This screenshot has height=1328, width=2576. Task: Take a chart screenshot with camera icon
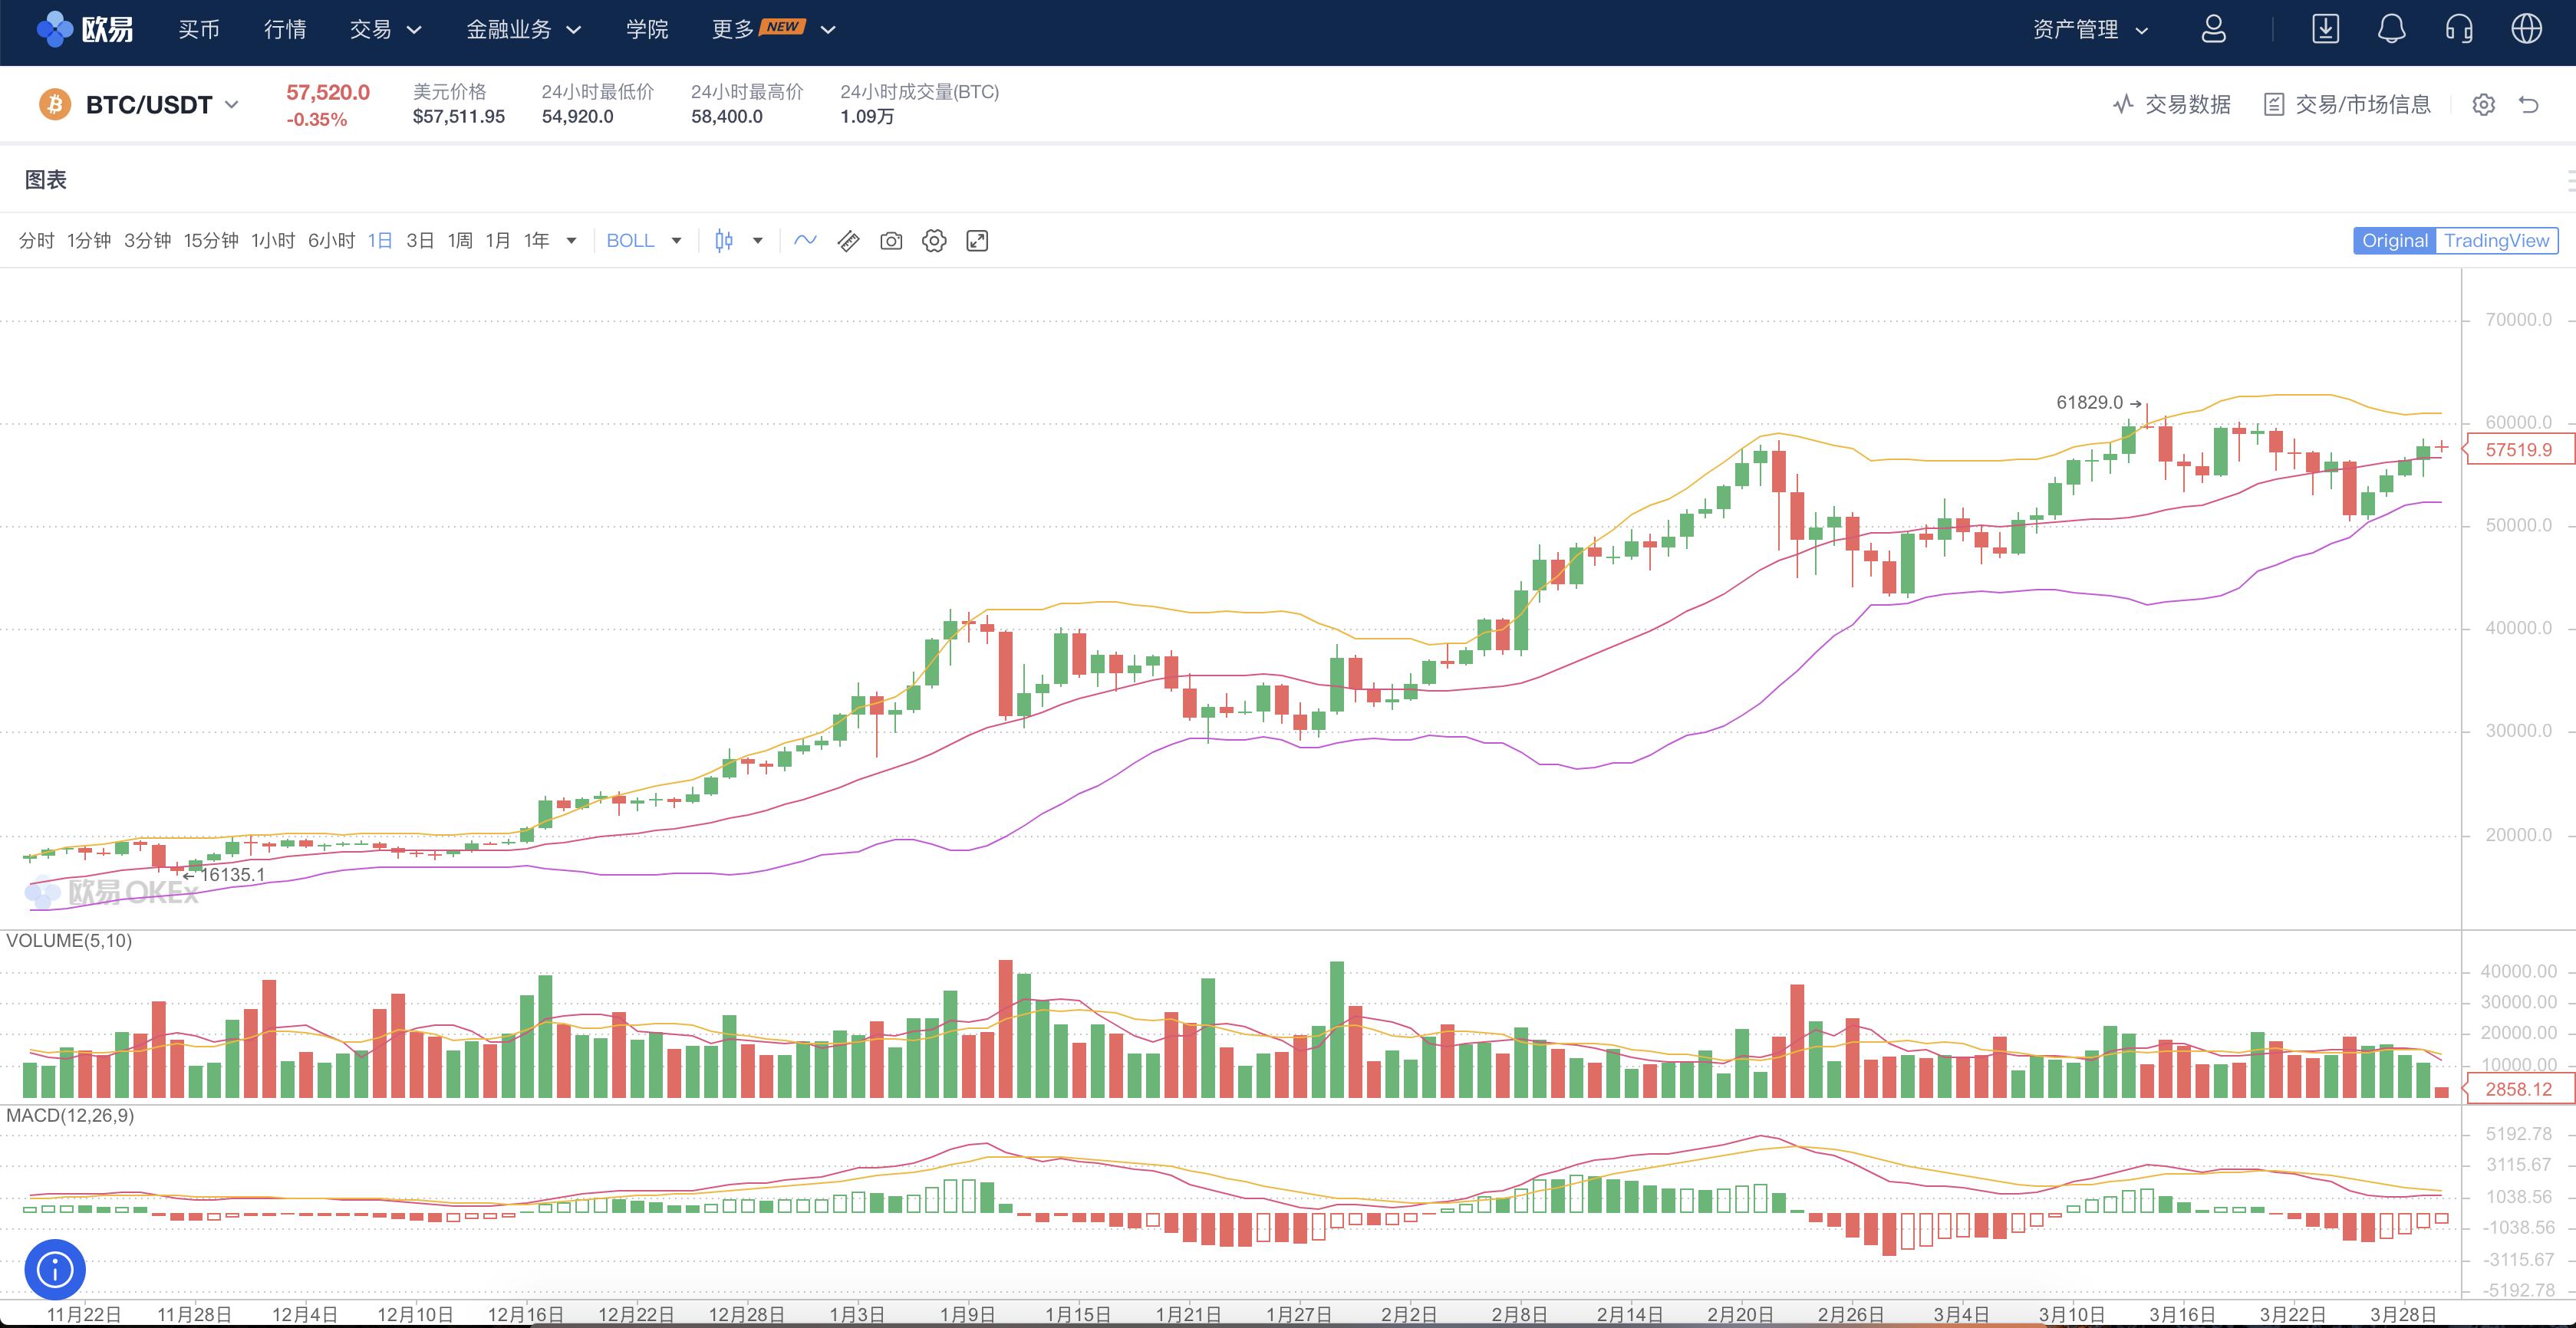click(891, 241)
